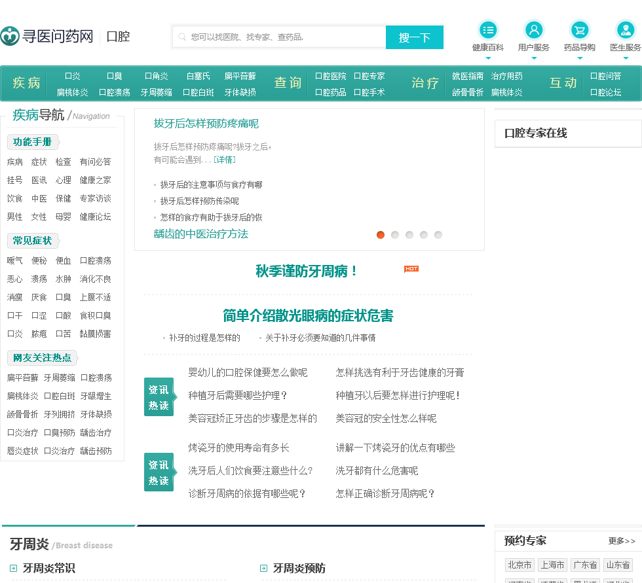Select the first orange carousel dot

point(381,235)
